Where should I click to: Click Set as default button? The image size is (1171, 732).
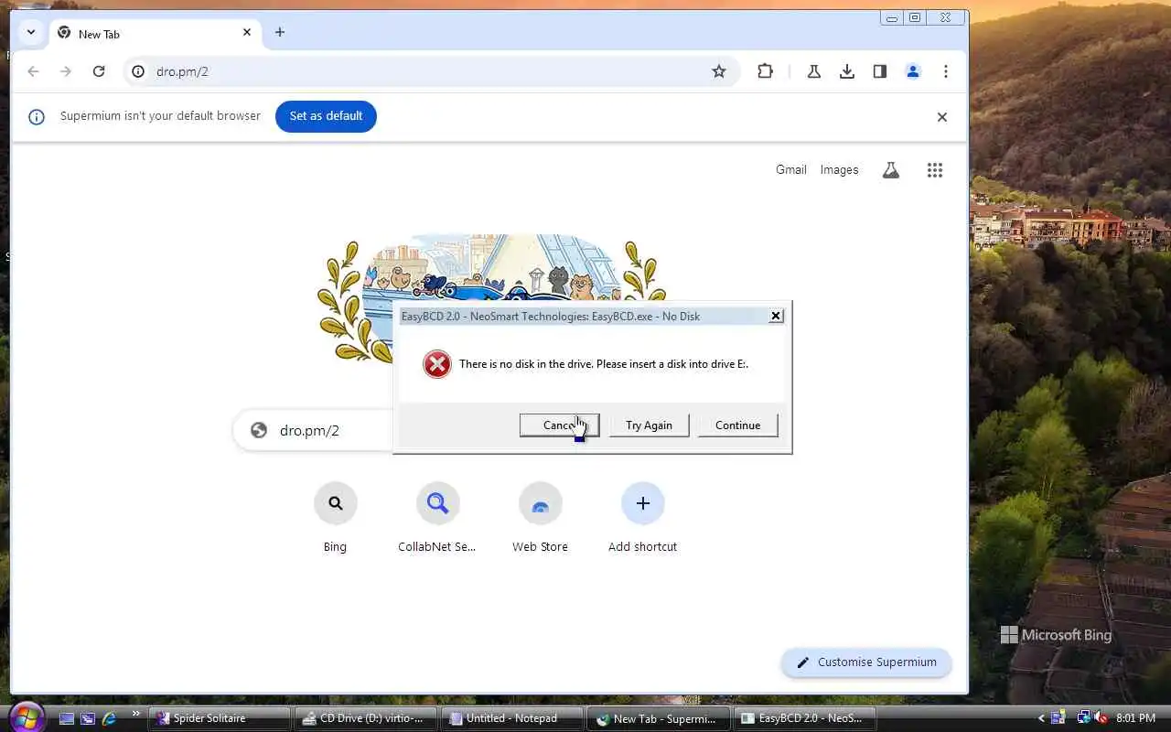click(x=326, y=116)
